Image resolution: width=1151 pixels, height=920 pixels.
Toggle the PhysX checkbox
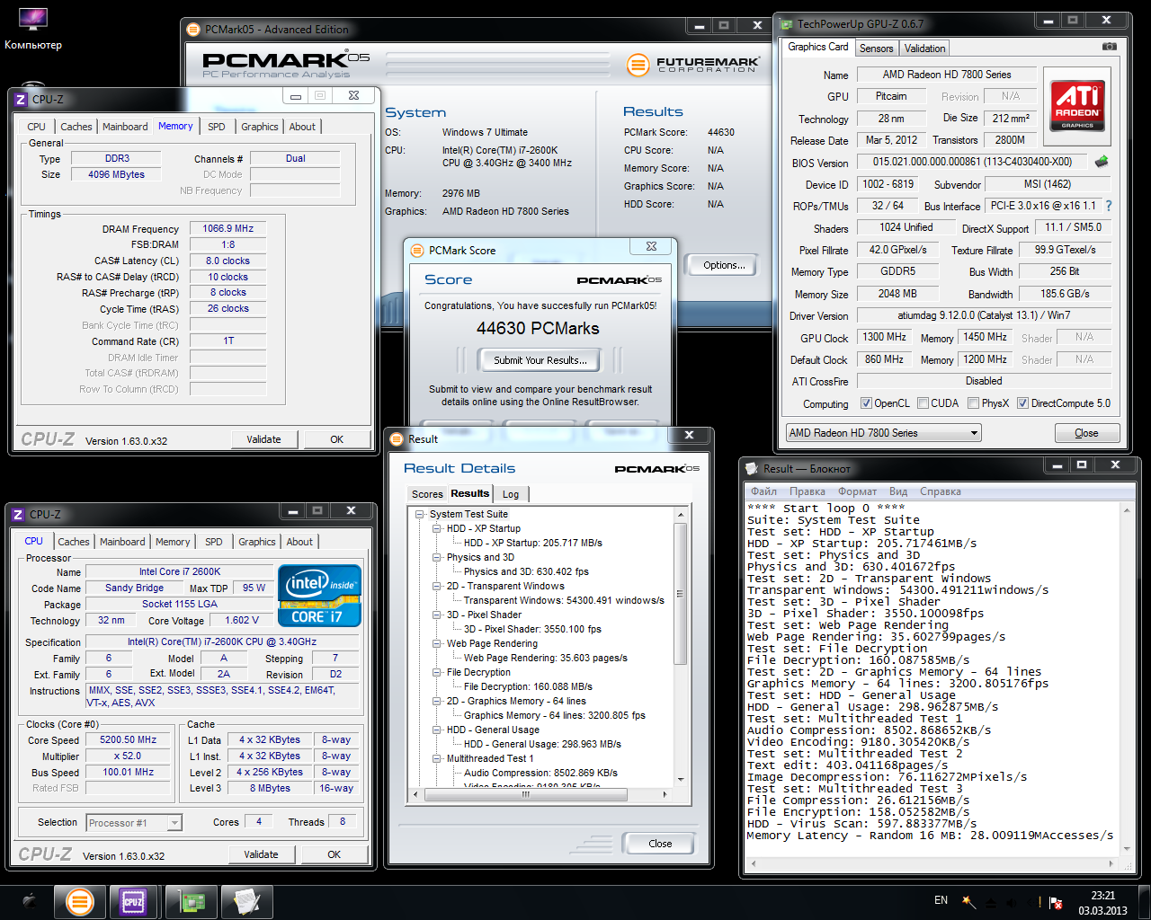[x=973, y=403]
